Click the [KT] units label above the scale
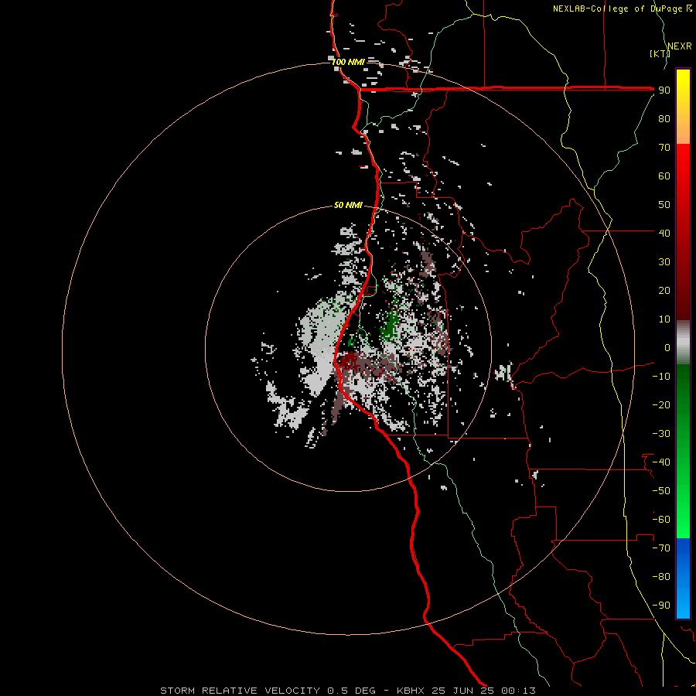696x696 pixels. (x=660, y=53)
